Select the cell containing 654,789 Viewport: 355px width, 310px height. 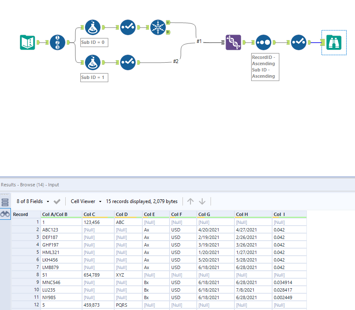(98, 275)
